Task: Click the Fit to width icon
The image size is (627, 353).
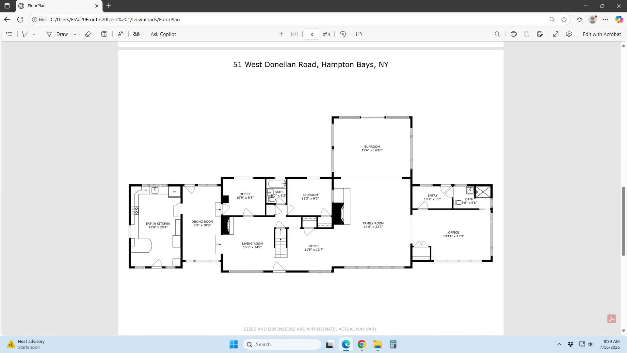Action: (x=294, y=34)
